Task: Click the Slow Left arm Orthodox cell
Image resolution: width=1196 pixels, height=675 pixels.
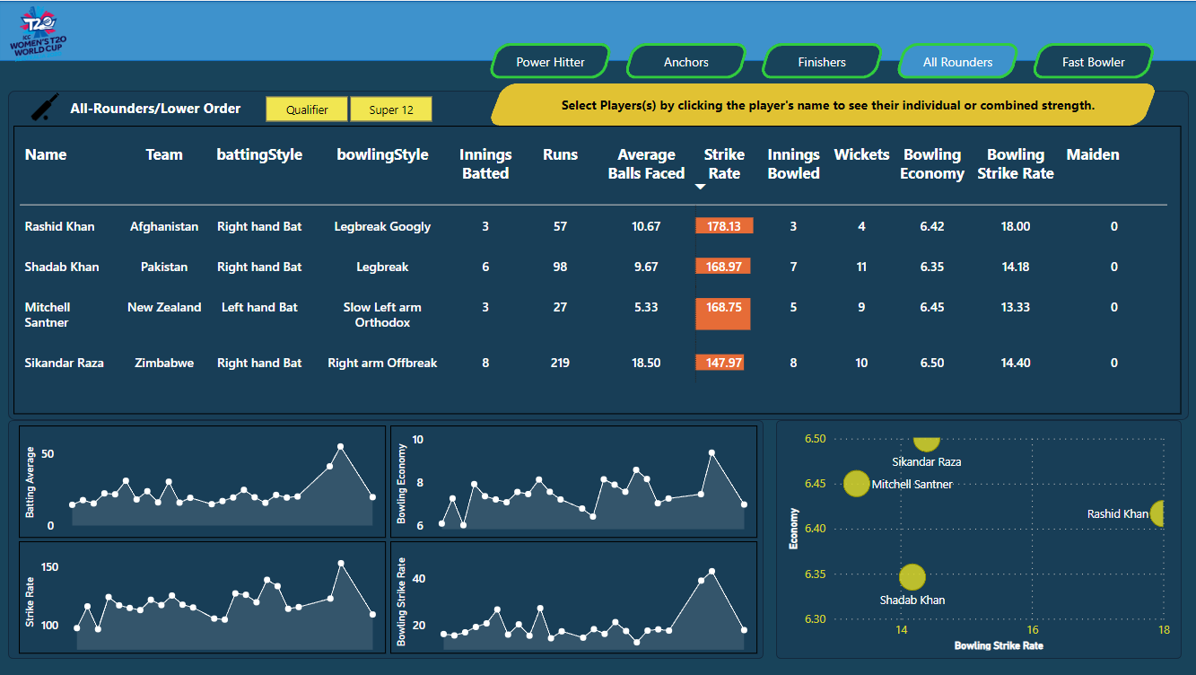Action: (x=382, y=314)
